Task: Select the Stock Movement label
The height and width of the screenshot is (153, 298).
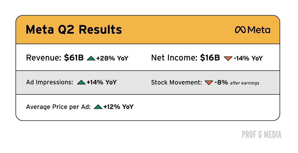Action: [177, 83]
